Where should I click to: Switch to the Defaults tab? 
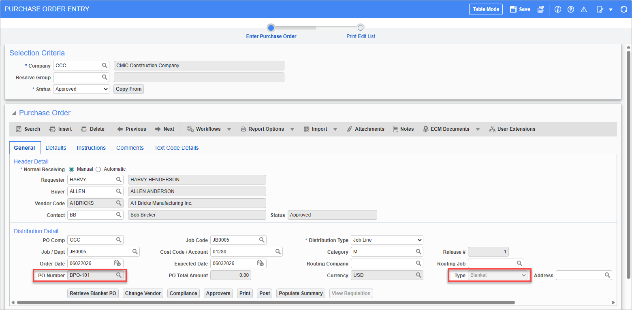click(56, 148)
